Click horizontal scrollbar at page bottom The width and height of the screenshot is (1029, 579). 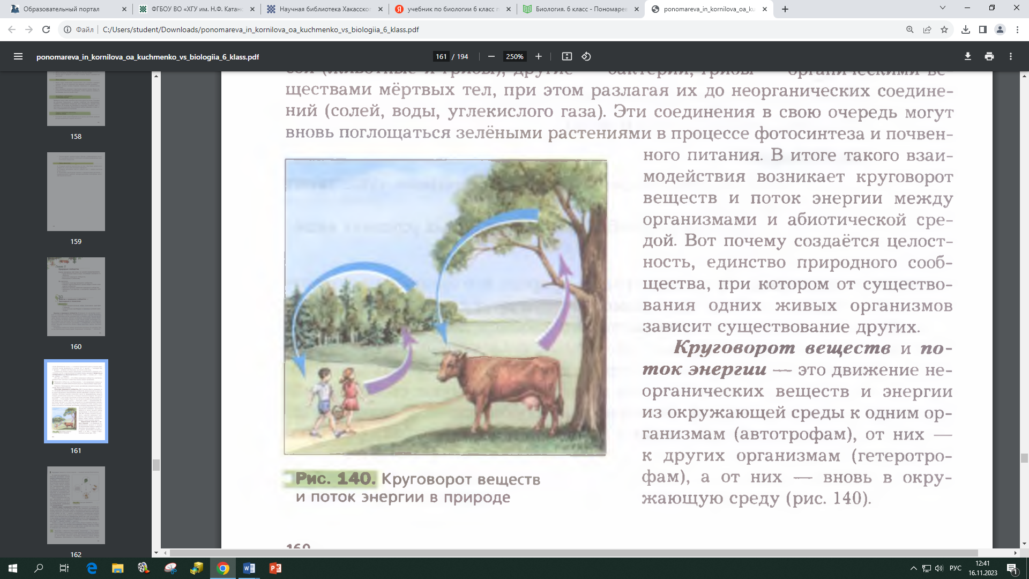pos(573,553)
